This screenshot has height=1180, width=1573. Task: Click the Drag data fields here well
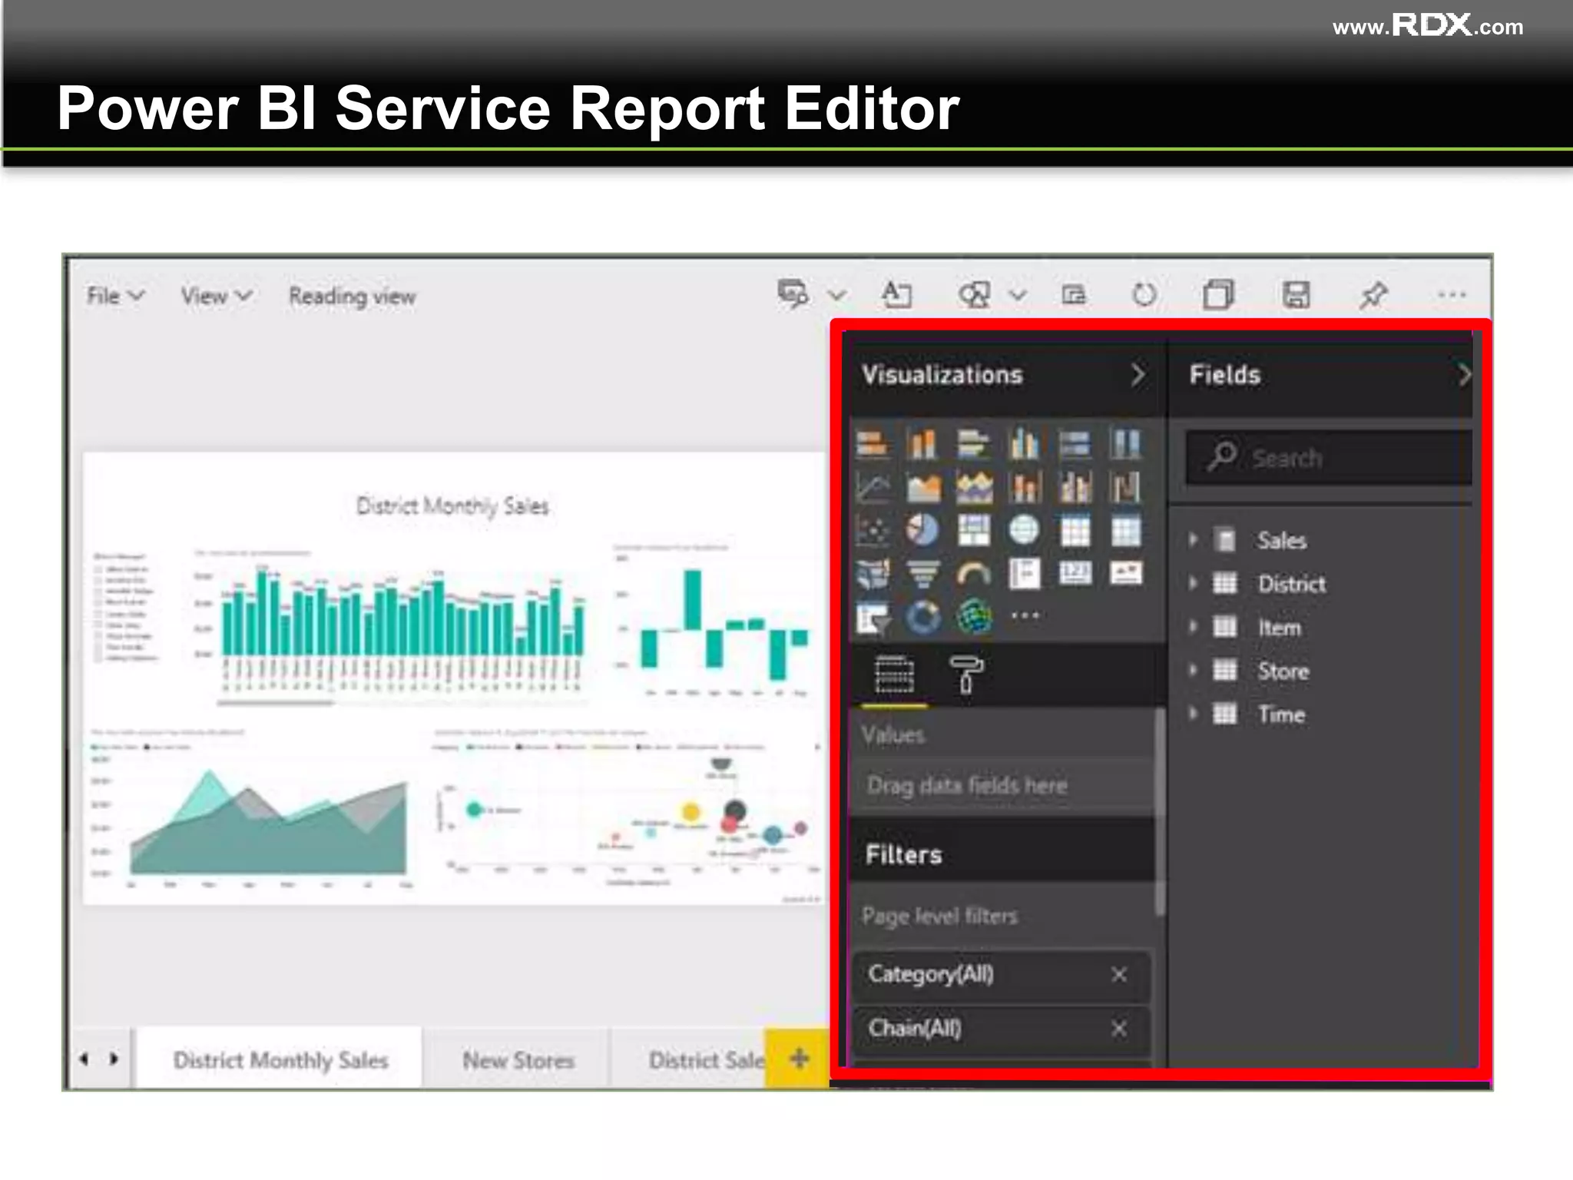pyautogui.click(x=1002, y=786)
